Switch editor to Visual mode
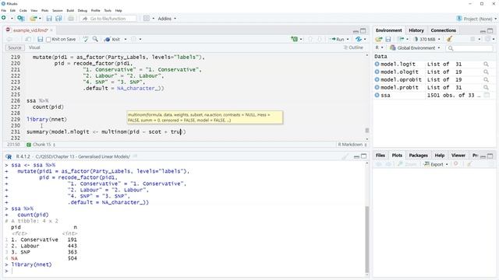The width and height of the screenshot is (499, 280). (34, 47)
